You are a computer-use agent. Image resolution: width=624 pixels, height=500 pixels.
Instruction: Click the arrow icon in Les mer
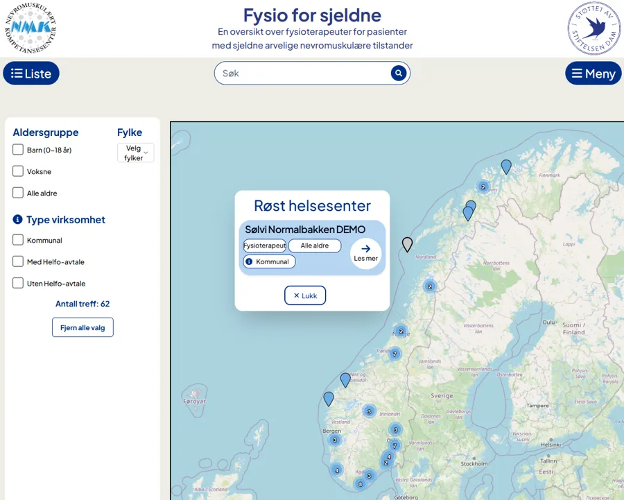coord(365,249)
